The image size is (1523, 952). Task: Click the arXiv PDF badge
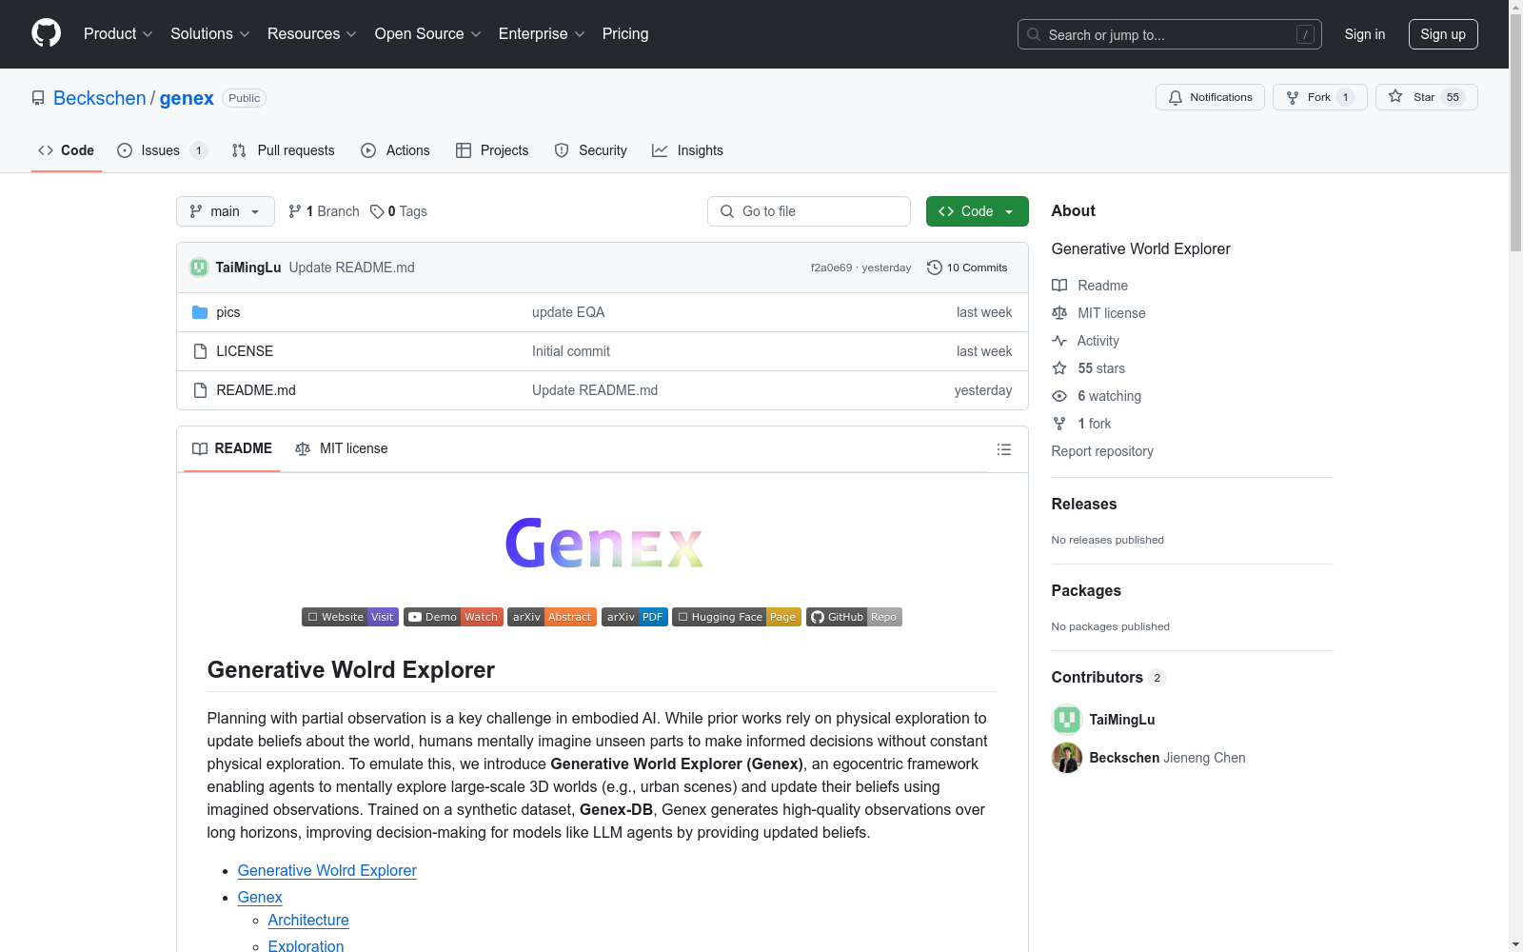tap(635, 617)
